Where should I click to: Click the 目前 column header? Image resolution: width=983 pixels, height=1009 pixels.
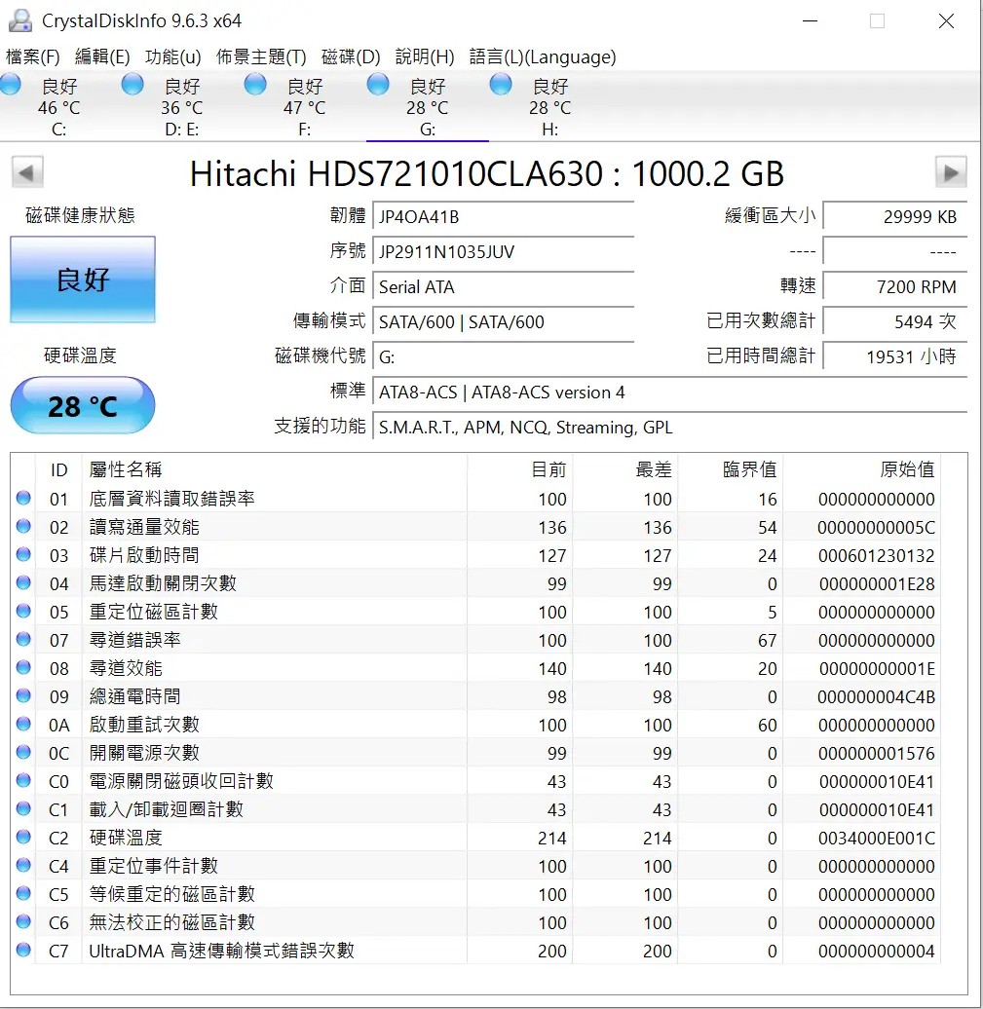click(520, 469)
